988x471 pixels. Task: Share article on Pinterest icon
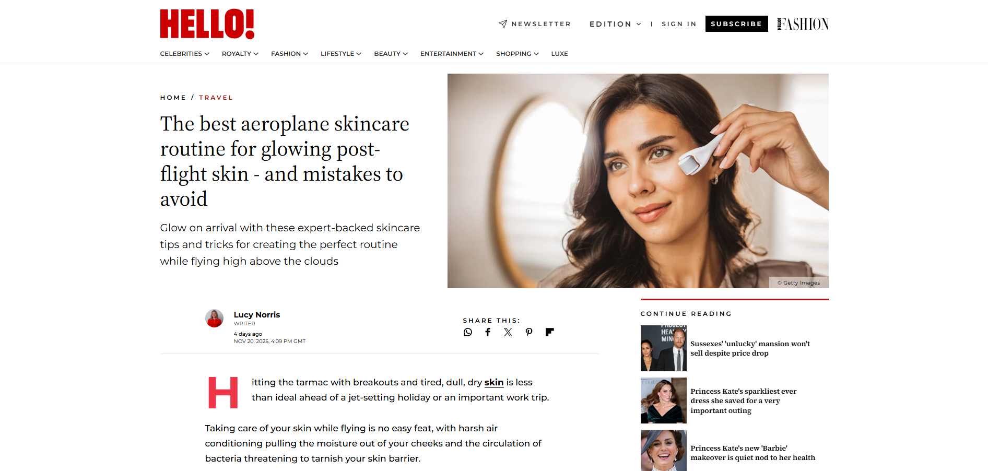coord(529,332)
